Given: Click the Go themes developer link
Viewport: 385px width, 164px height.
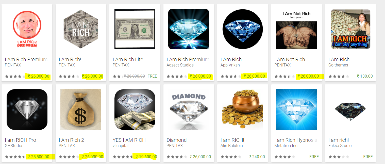Looking at the screenshot, I should pyautogui.click(x=338, y=65).
